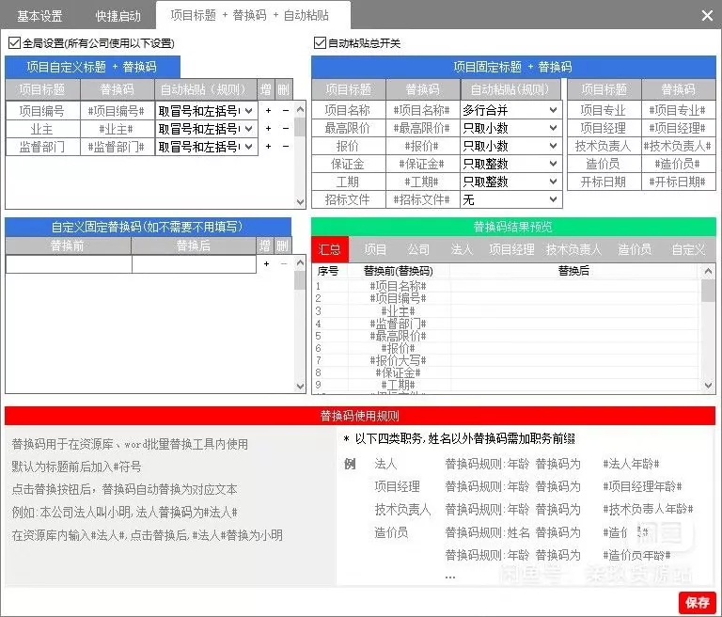The image size is (722, 617).
Task: Click minus icon in 自定义固定替换码 table
Action: tap(284, 264)
